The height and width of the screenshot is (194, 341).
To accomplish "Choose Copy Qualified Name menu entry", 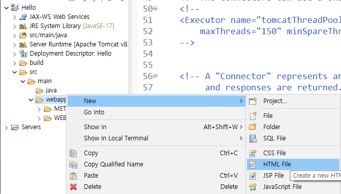I will (x=156, y=164).
